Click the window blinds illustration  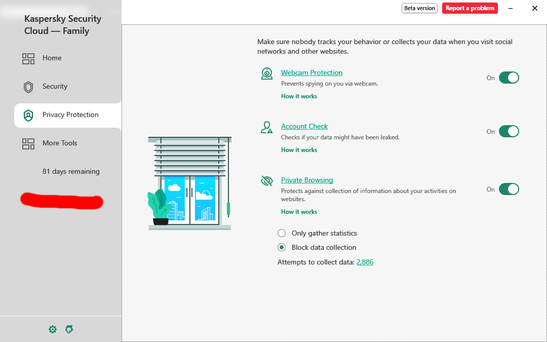click(190, 183)
